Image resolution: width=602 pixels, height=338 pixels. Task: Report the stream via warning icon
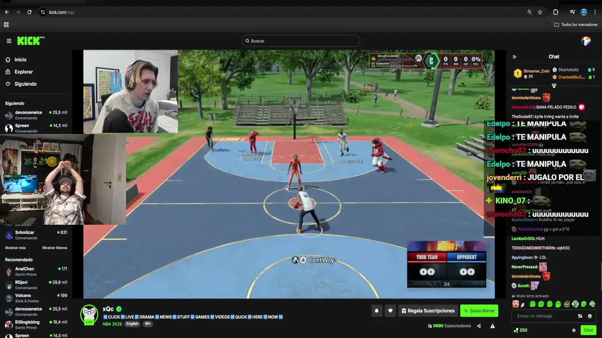coord(492,326)
